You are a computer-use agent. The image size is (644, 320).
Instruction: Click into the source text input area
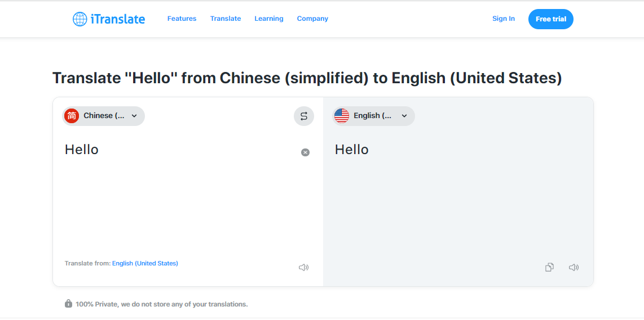click(180, 197)
